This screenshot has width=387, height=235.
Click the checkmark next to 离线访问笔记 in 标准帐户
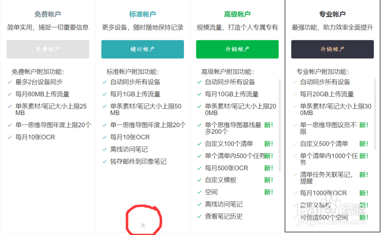click(x=104, y=150)
